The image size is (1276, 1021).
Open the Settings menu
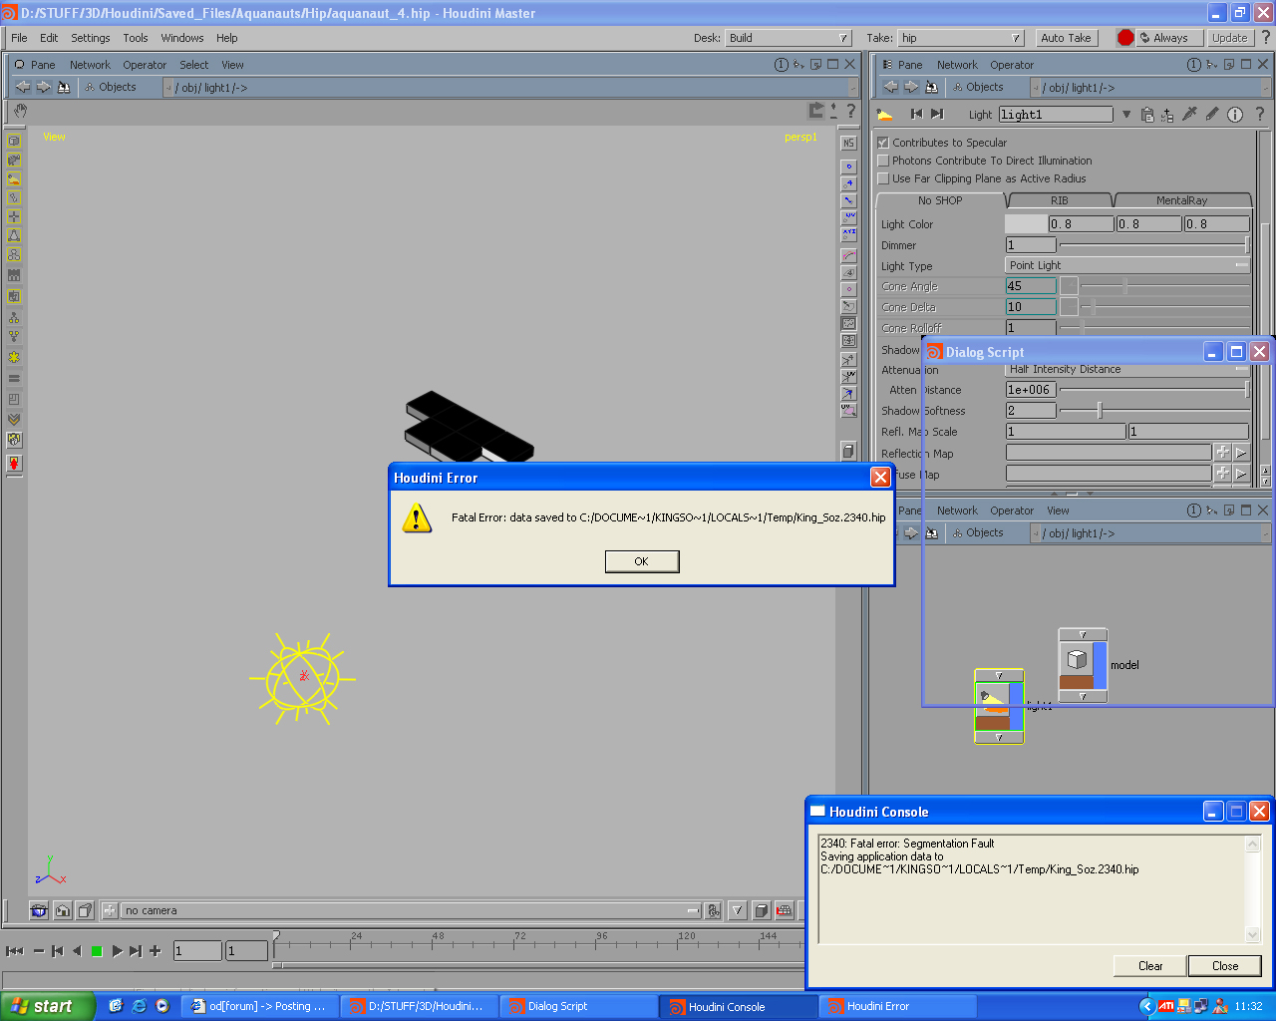tap(91, 38)
